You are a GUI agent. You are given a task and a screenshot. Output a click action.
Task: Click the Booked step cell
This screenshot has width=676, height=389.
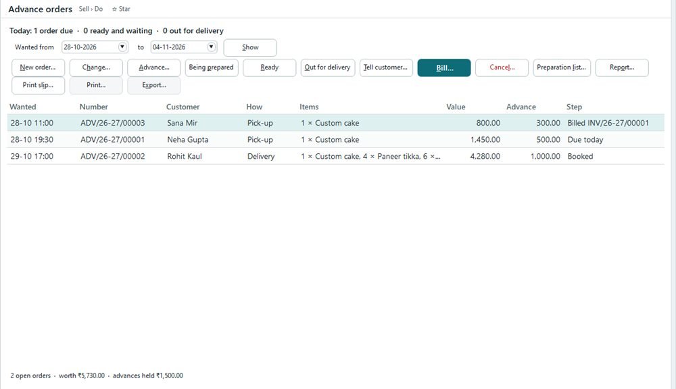[580, 157]
